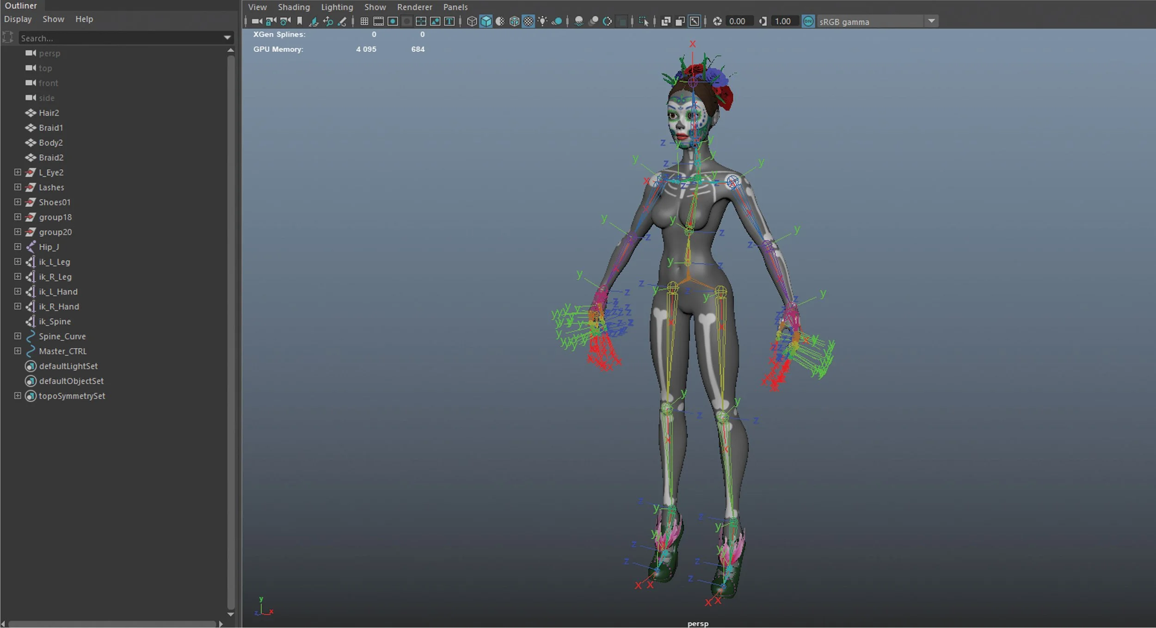
Task: Select ik_Spine in the Outliner
Action: coord(55,321)
